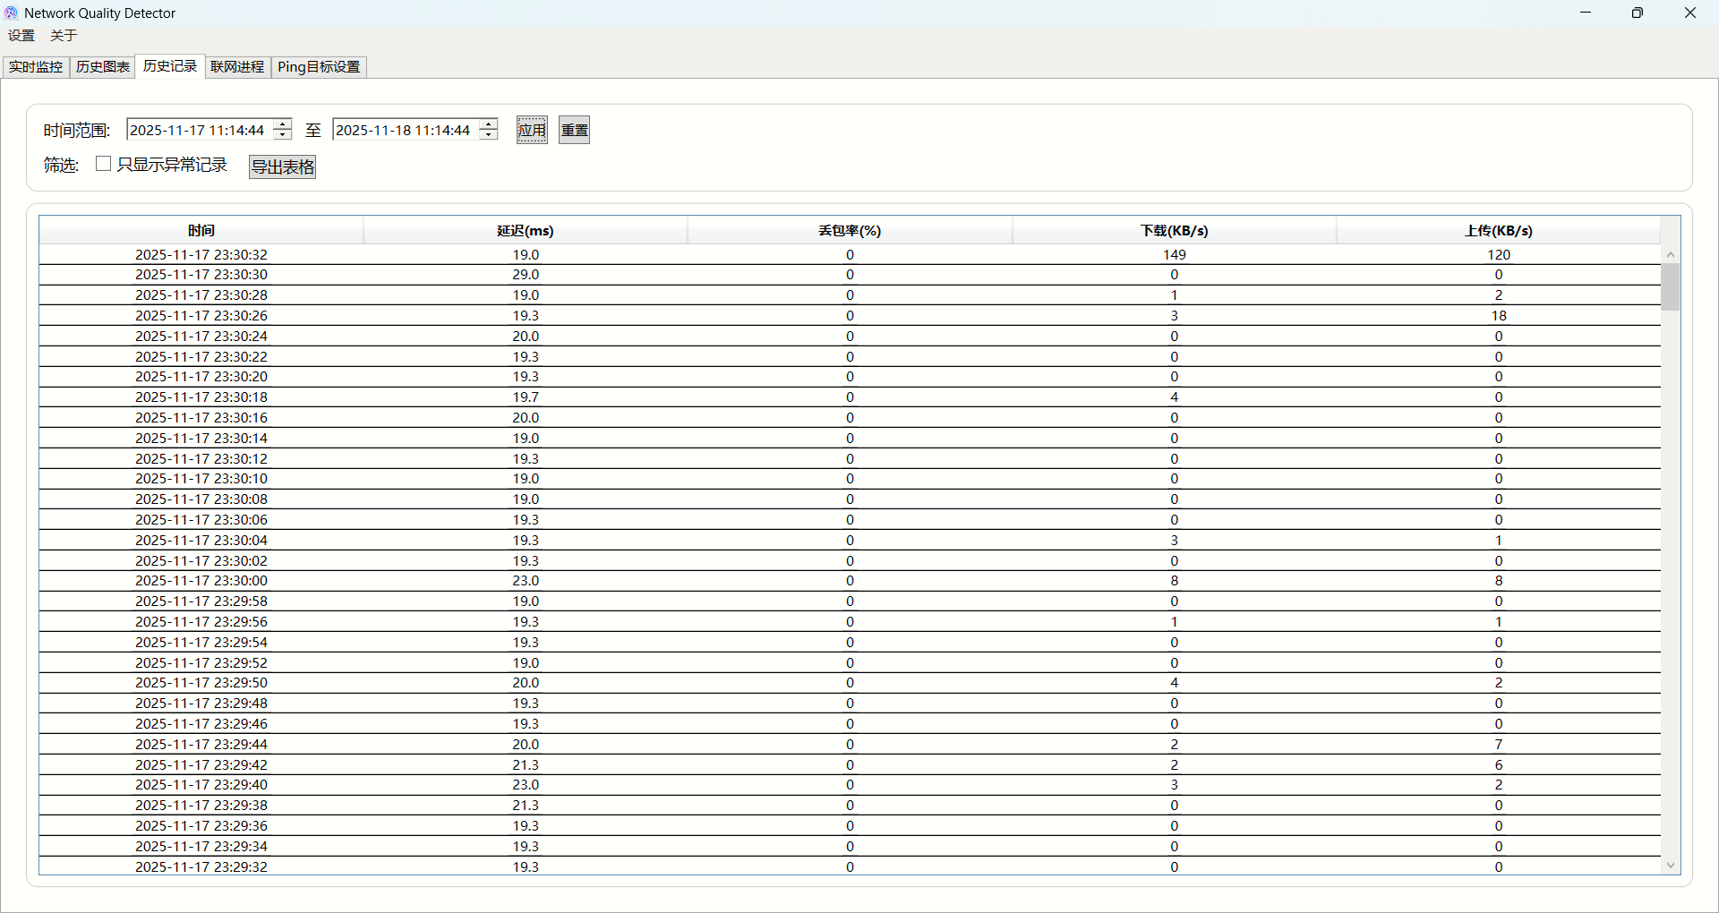
Task: Sort by the 丢包率(%) column header
Action: pyautogui.click(x=850, y=231)
